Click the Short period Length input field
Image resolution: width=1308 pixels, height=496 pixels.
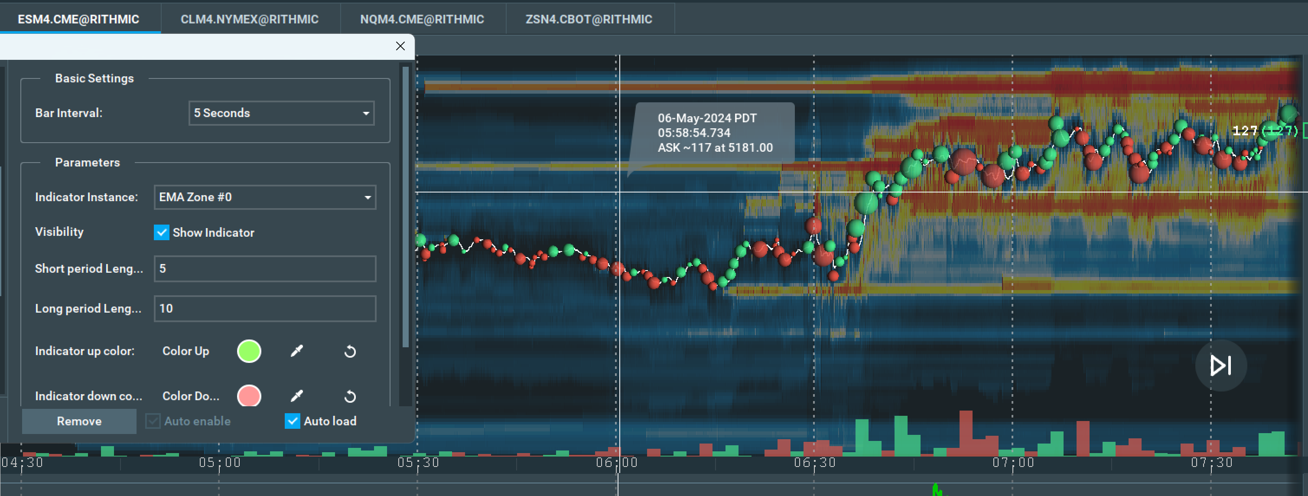coord(264,268)
